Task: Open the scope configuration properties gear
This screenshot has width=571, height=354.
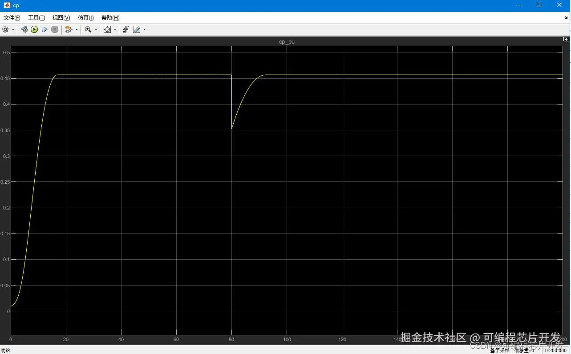Action: click(x=5, y=29)
